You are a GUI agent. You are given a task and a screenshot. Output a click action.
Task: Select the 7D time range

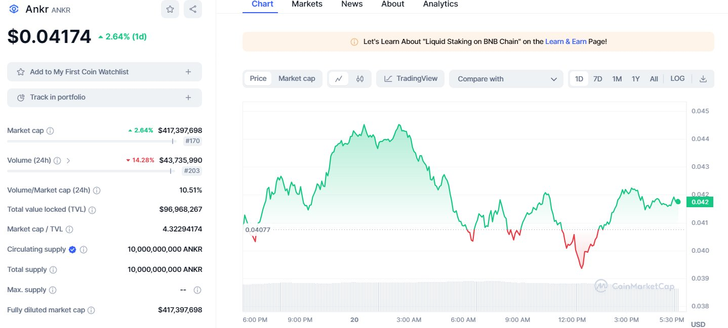pyautogui.click(x=597, y=79)
